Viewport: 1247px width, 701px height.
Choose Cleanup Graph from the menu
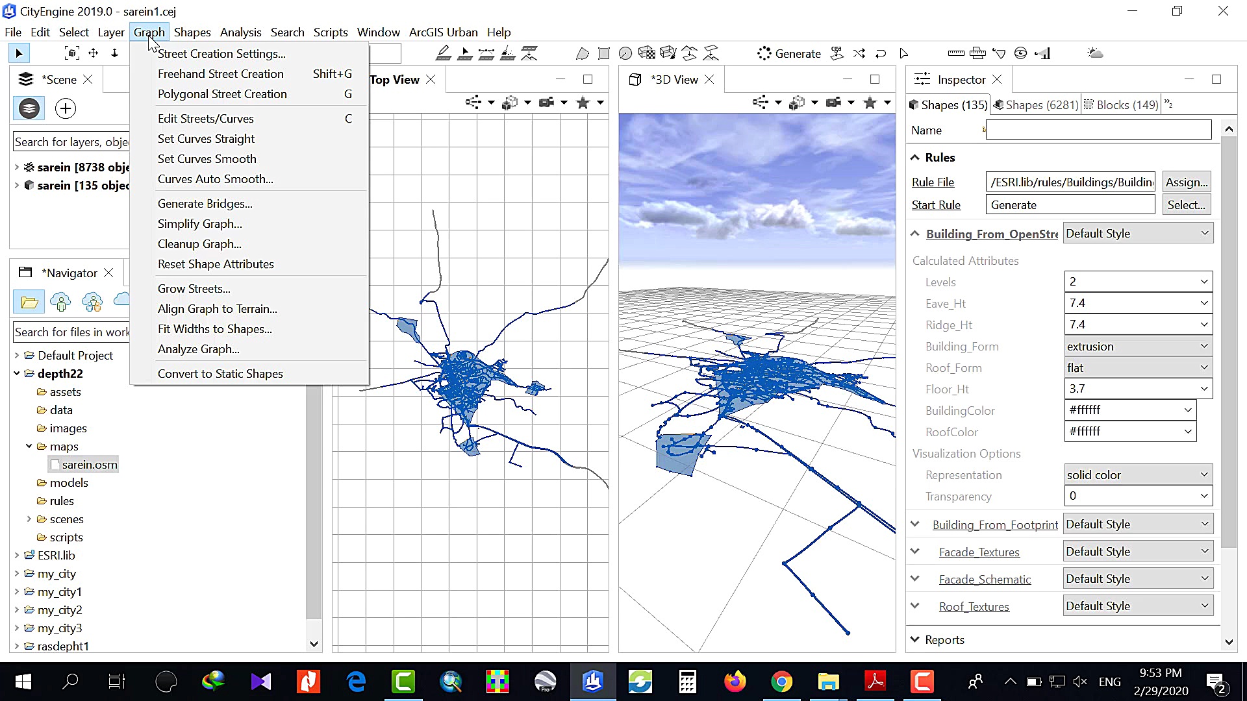[x=199, y=244]
